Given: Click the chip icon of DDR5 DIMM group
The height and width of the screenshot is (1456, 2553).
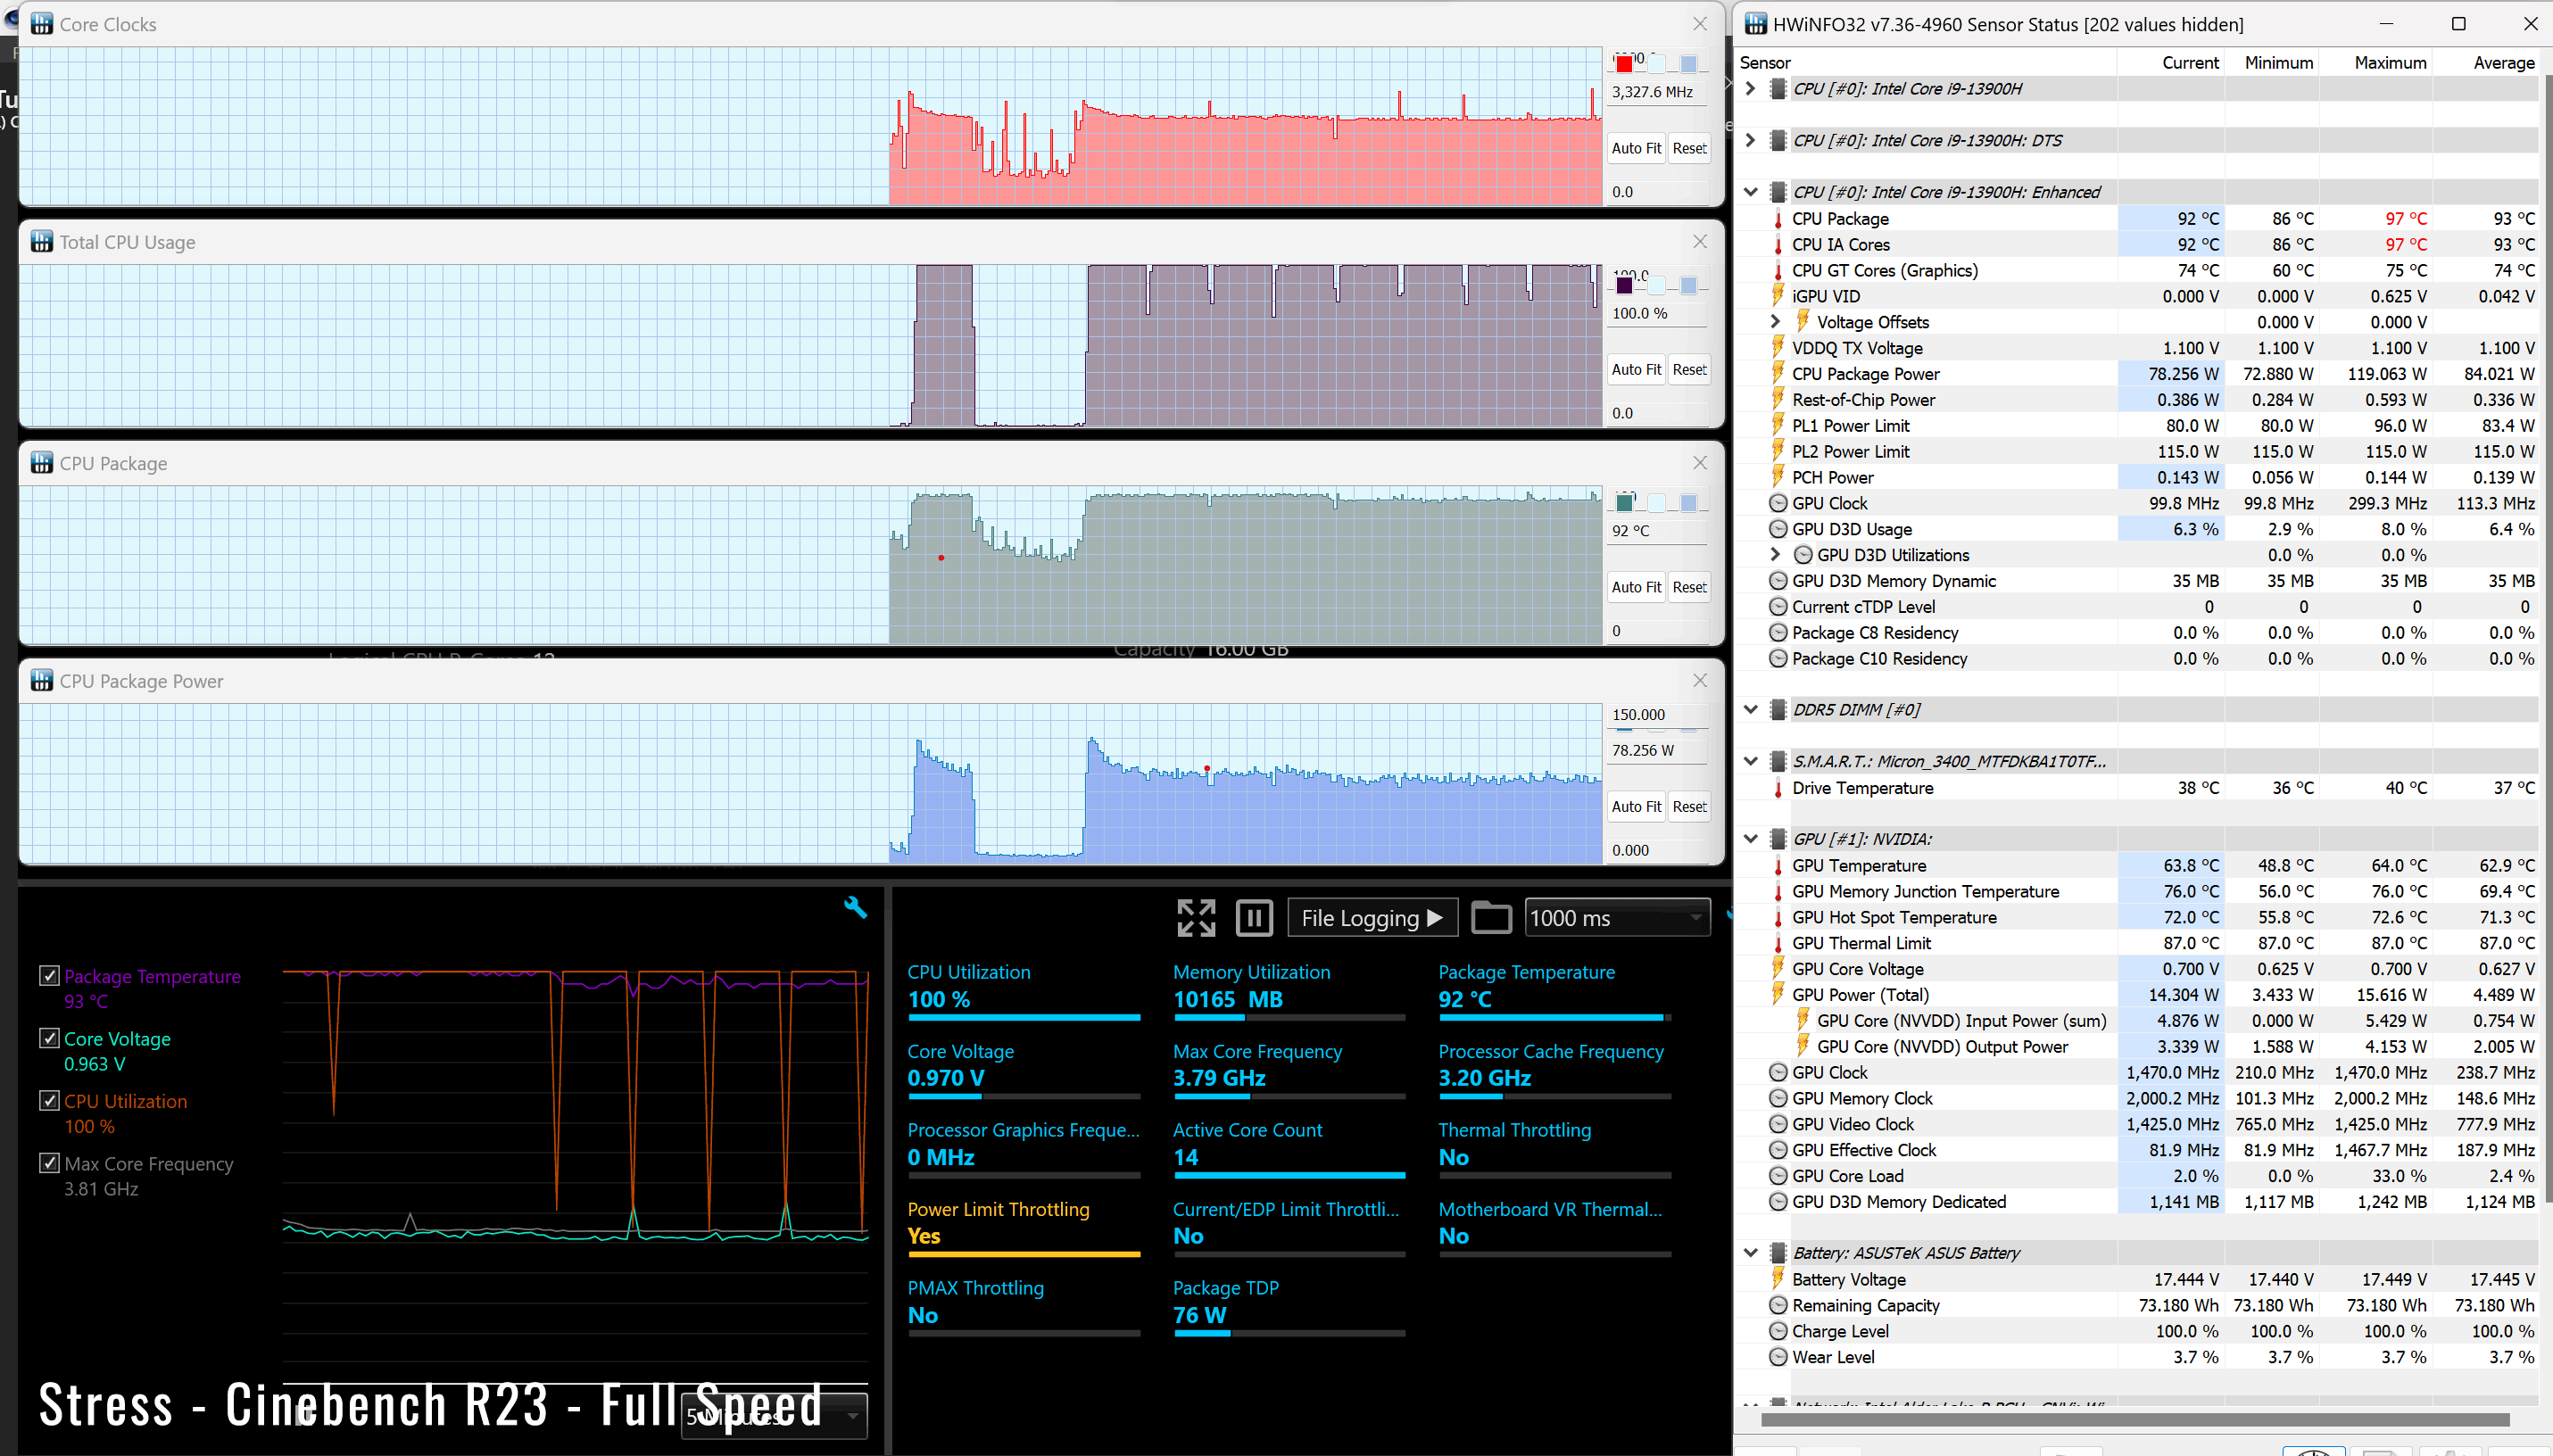Looking at the screenshot, I should click(x=1778, y=710).
